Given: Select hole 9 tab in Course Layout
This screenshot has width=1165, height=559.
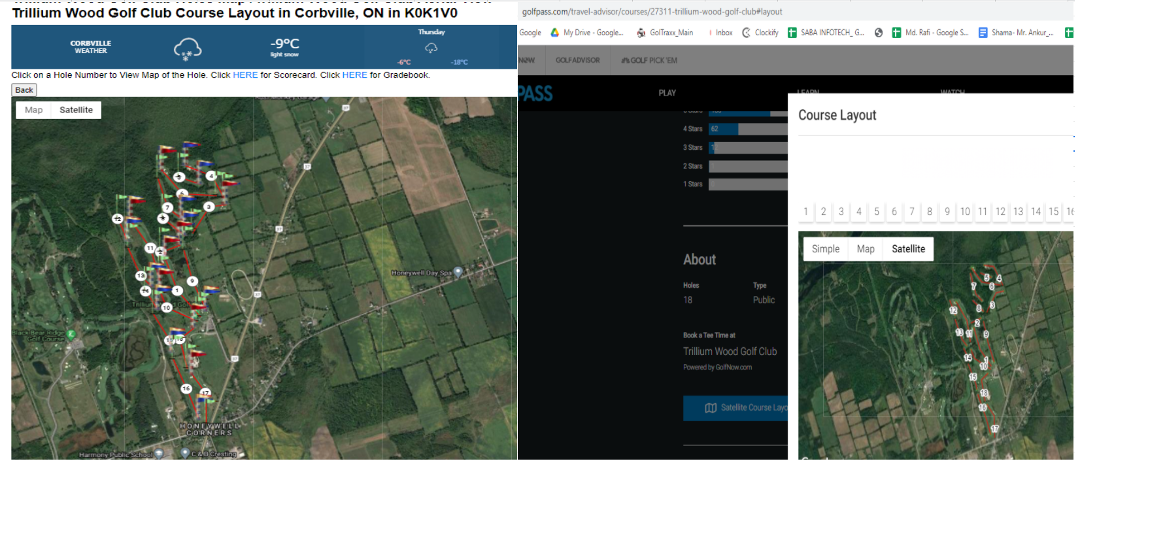Looking at the screenshot, I should click(947, 212).
